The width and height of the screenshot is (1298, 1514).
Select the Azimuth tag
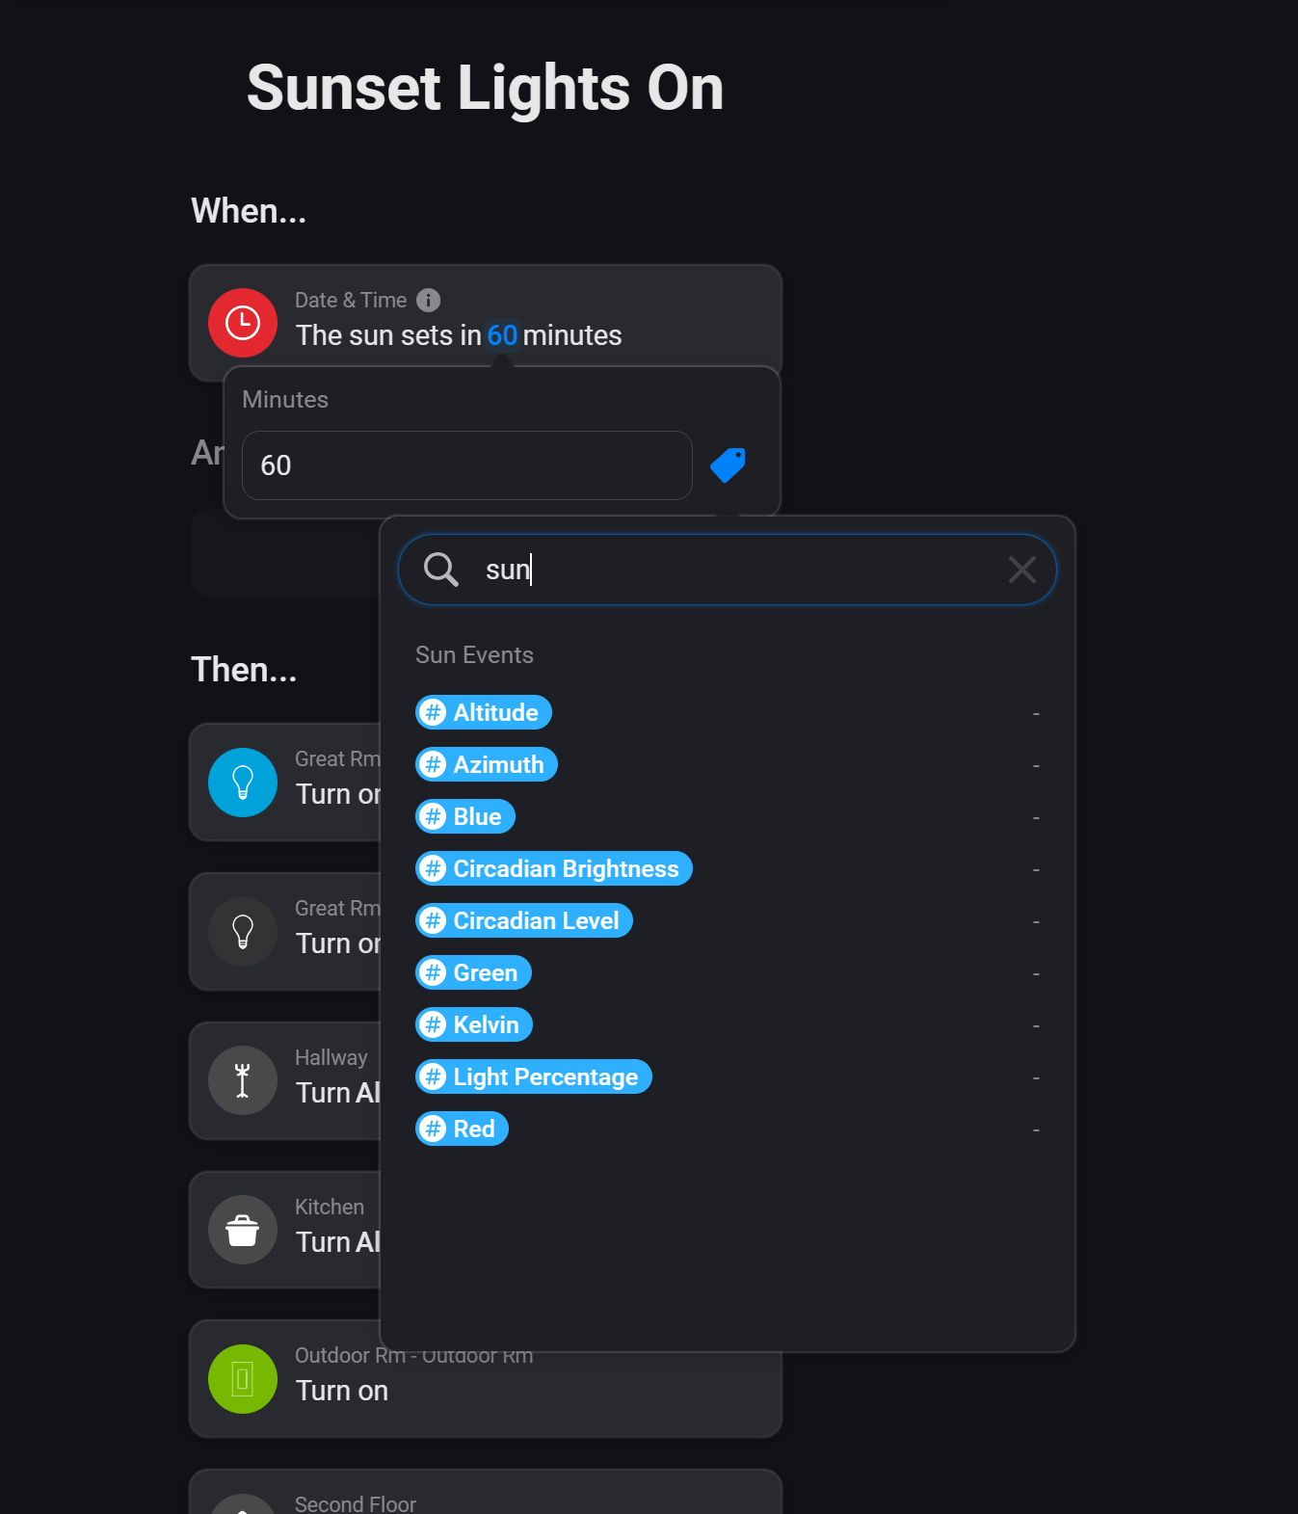click(487, 764)
